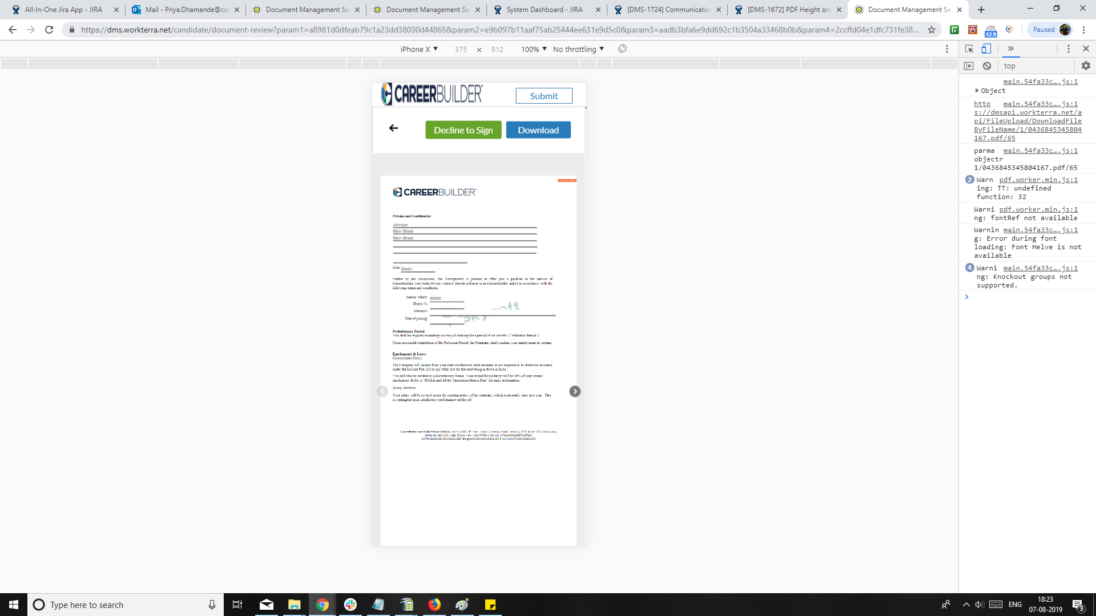Open Firefox from the taskbar
This screenshot has width=1096, height=616.
coord(434,605)
